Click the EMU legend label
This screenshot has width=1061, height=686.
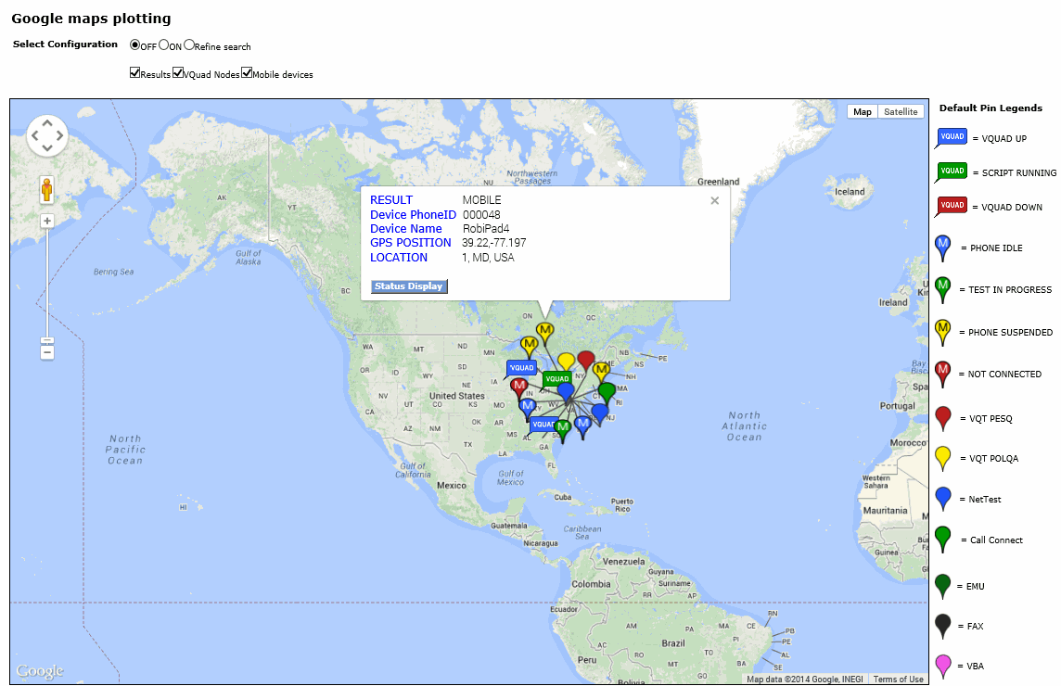coord(975,587)
